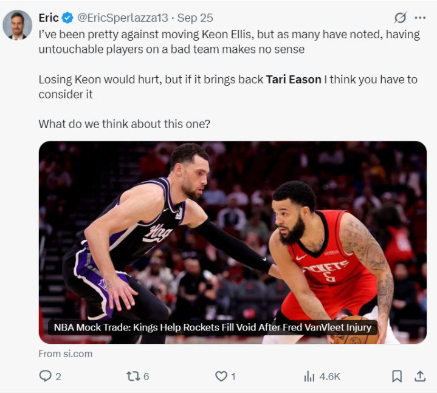
Task: Open Eric's profile picture avatar
Action: tap(17, 25)
